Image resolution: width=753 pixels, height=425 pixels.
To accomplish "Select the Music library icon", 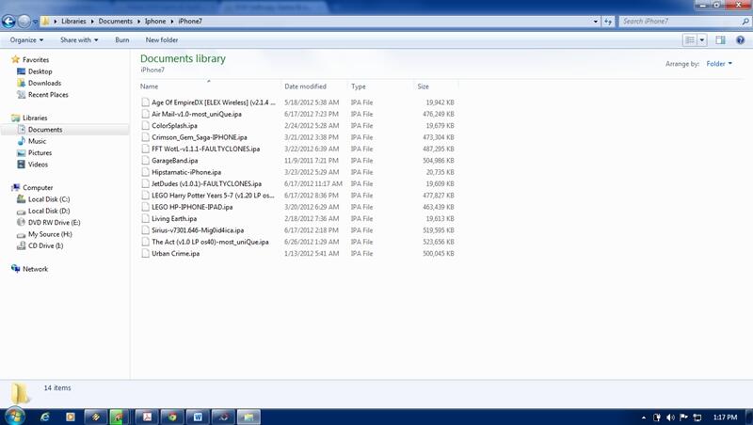I will 21,141.
